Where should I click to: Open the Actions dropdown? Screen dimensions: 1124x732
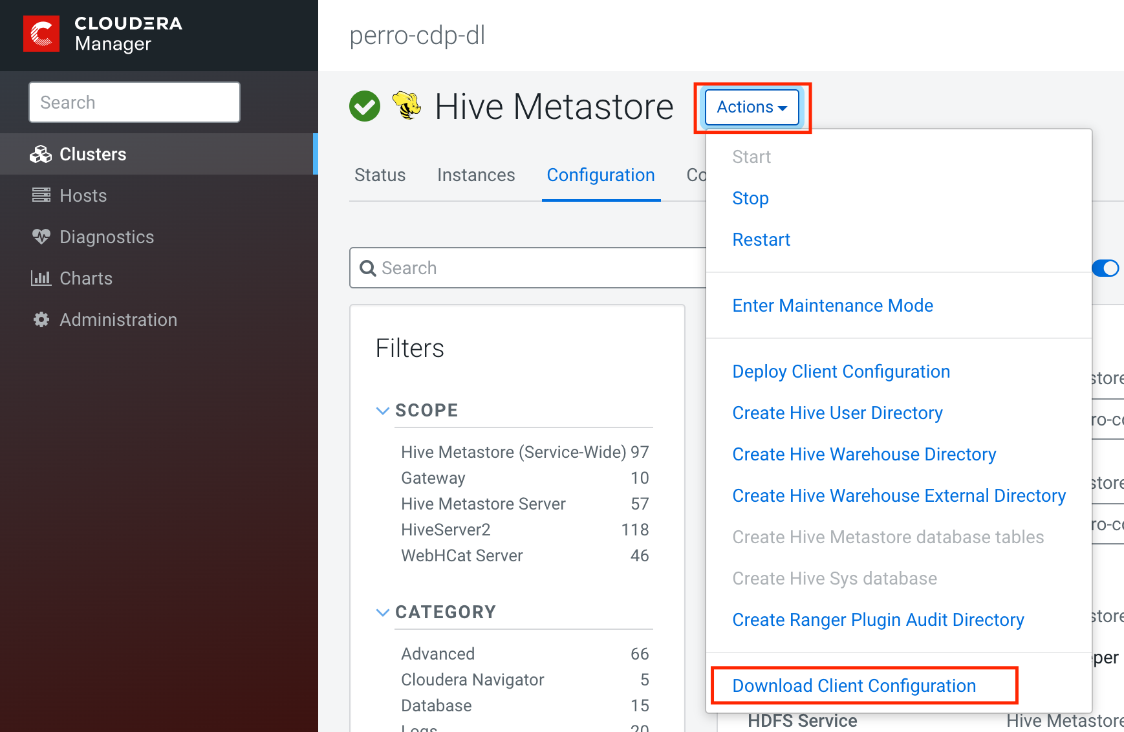(750, 107)
